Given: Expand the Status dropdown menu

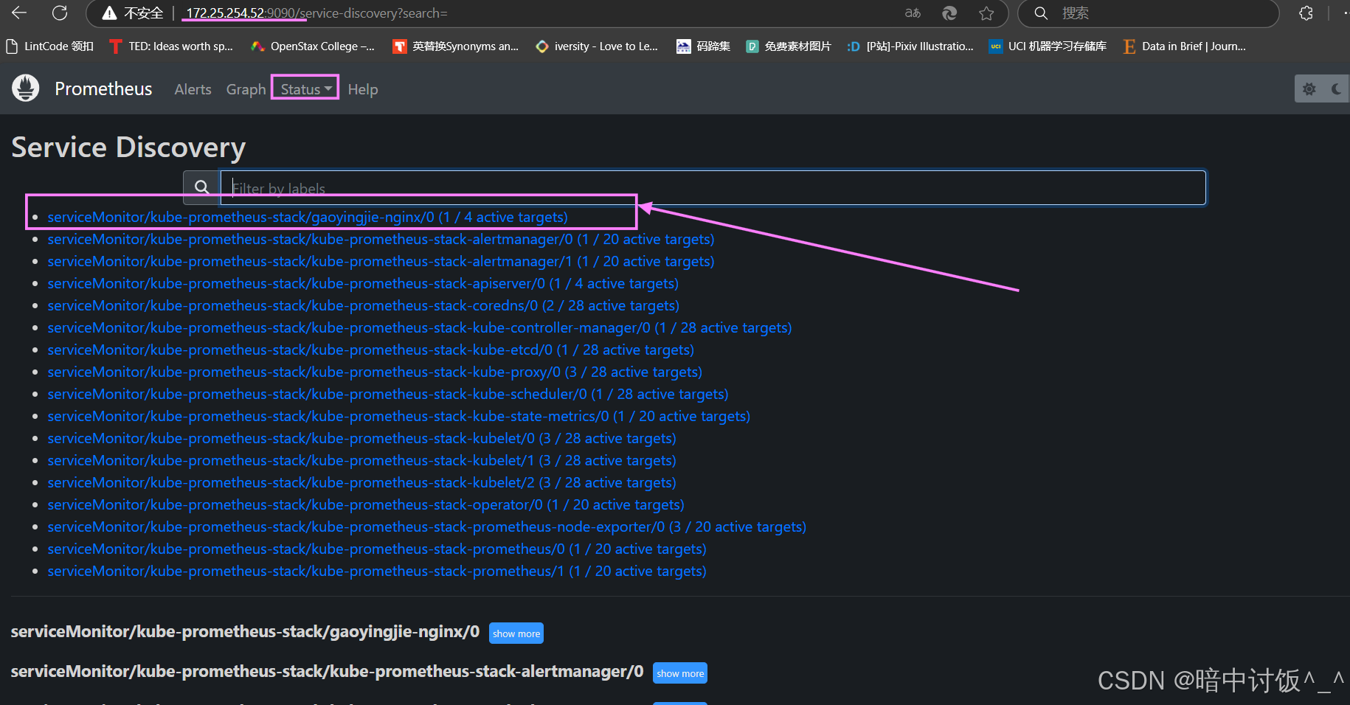Looking at the screenshot, I should click(305, 89).
